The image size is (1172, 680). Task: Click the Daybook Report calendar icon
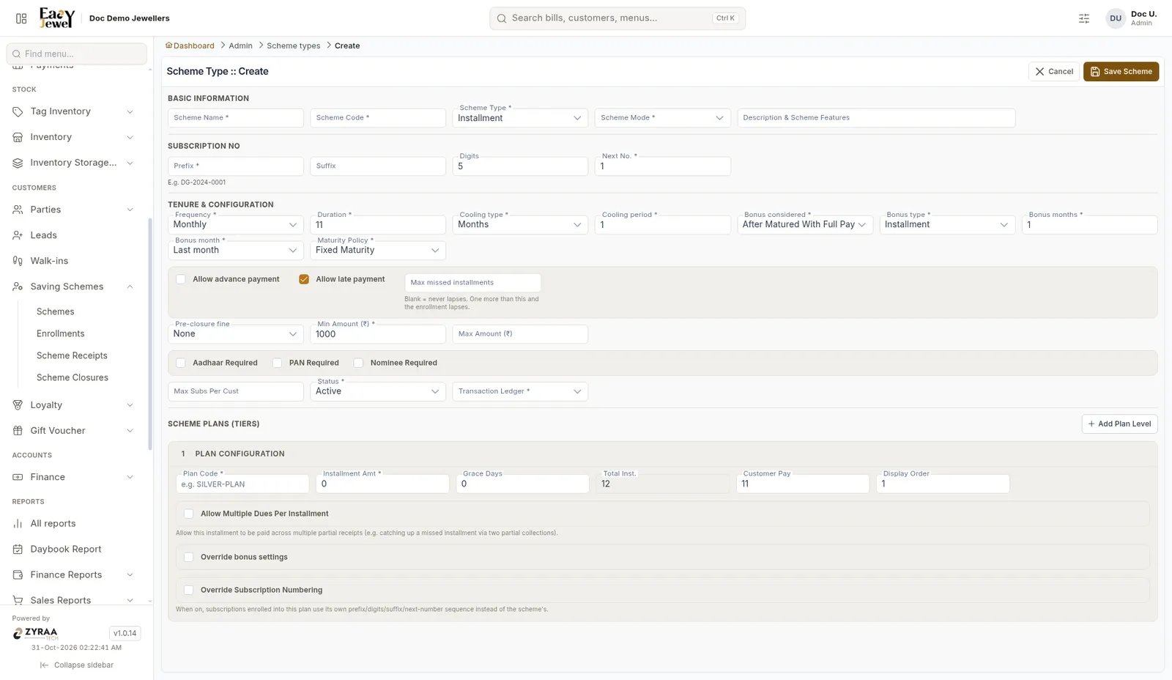coord(18,550)
